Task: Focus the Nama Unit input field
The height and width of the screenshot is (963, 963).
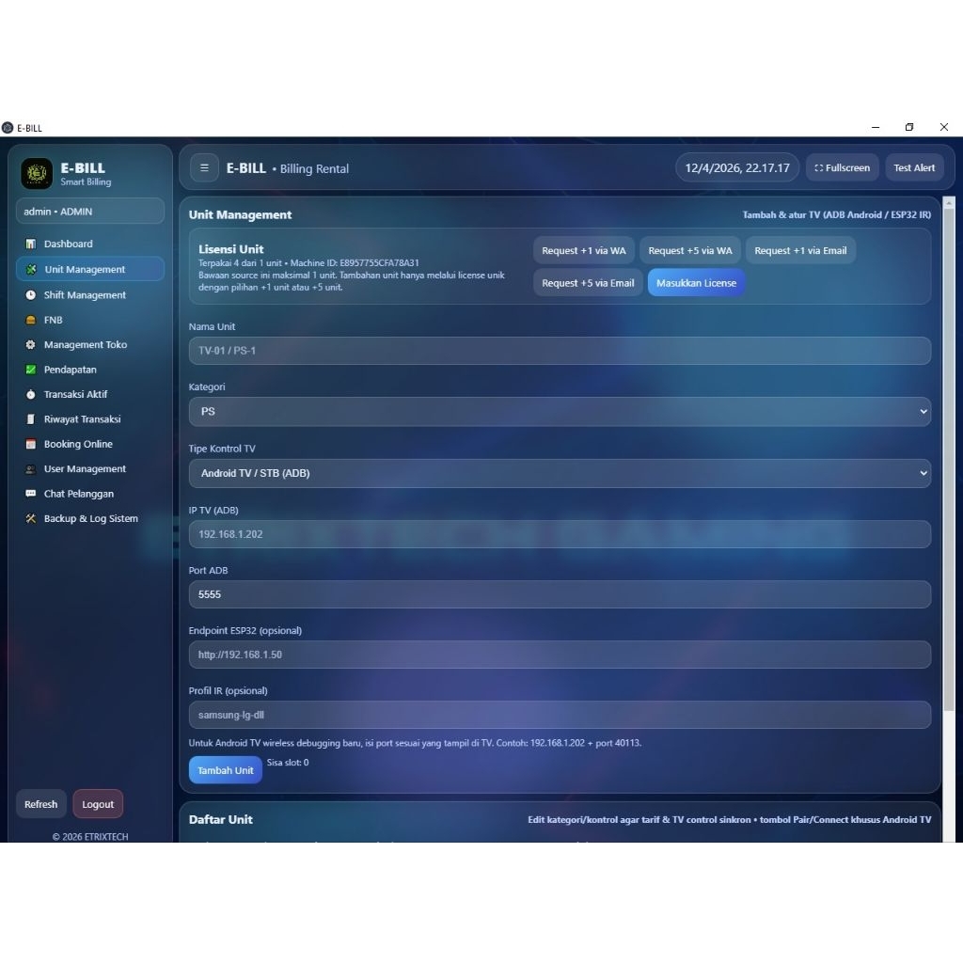Action: (560, 351)
